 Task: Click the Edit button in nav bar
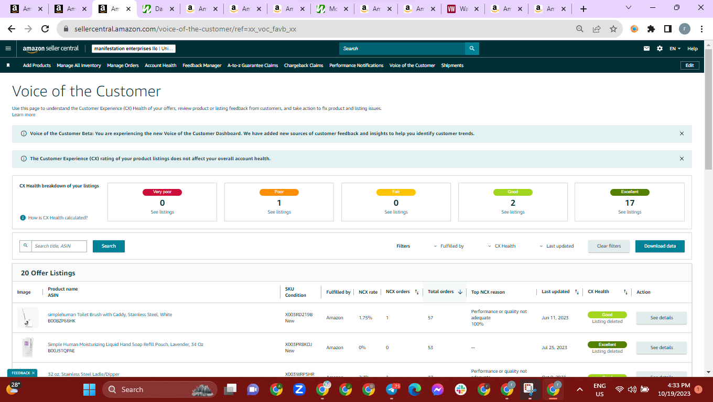pos(689,65)
